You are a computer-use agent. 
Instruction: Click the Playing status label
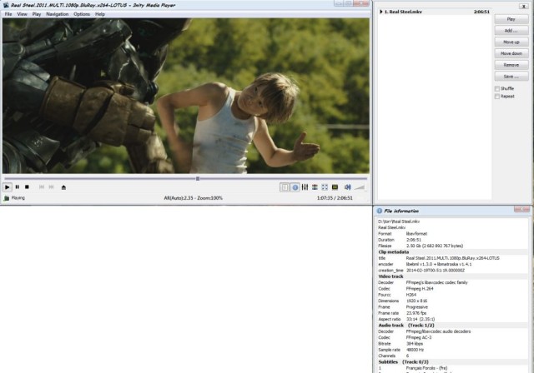(18, 198)
